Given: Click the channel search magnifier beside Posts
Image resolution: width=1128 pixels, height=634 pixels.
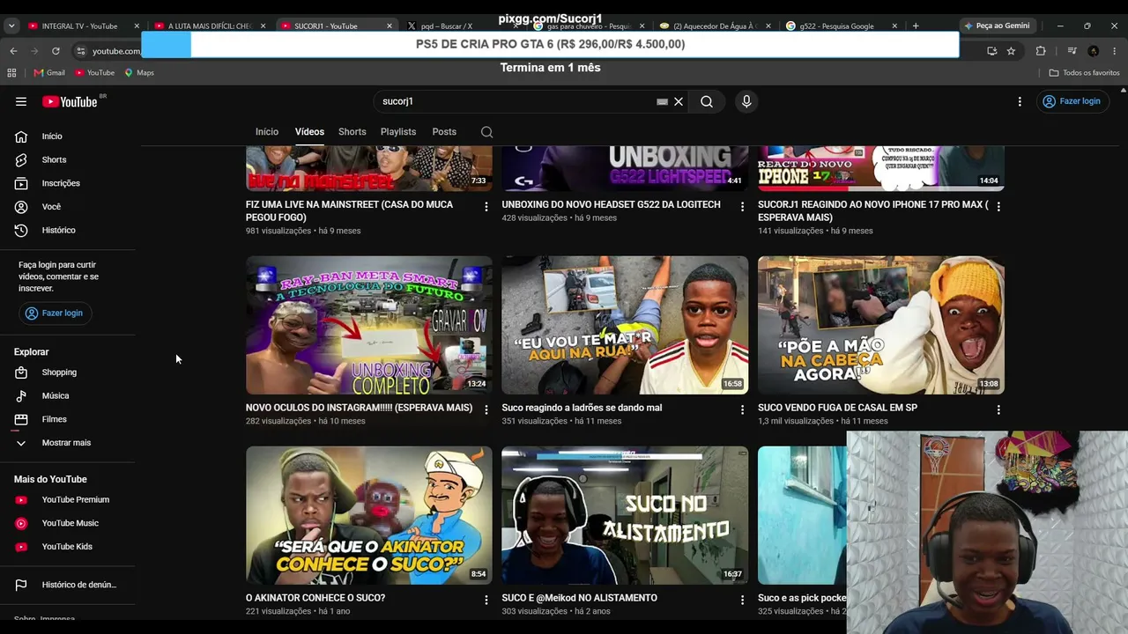Looking at the screenshot, I should point(486,132).
